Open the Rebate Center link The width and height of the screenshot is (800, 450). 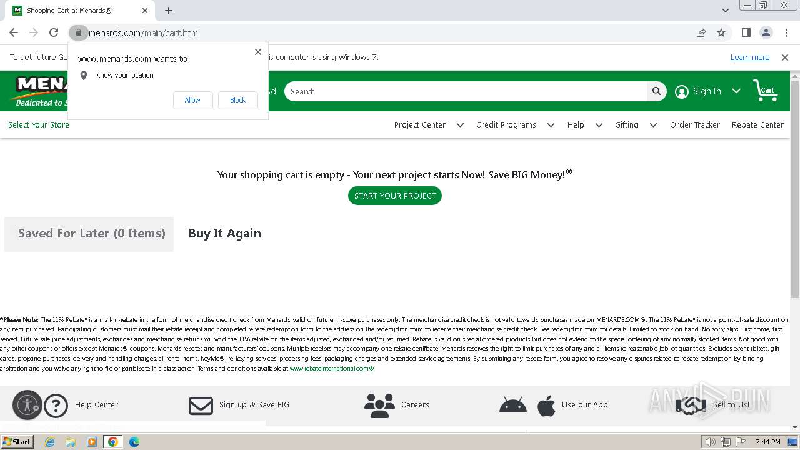[757, 125]
